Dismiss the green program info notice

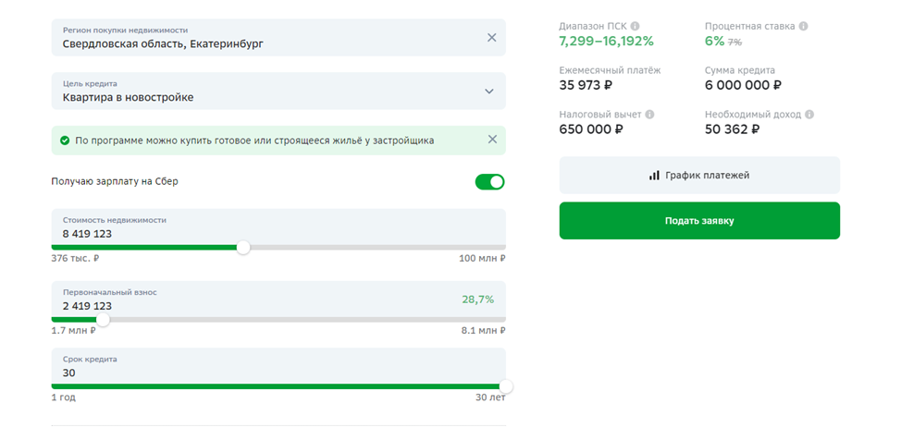pos(491,140)
